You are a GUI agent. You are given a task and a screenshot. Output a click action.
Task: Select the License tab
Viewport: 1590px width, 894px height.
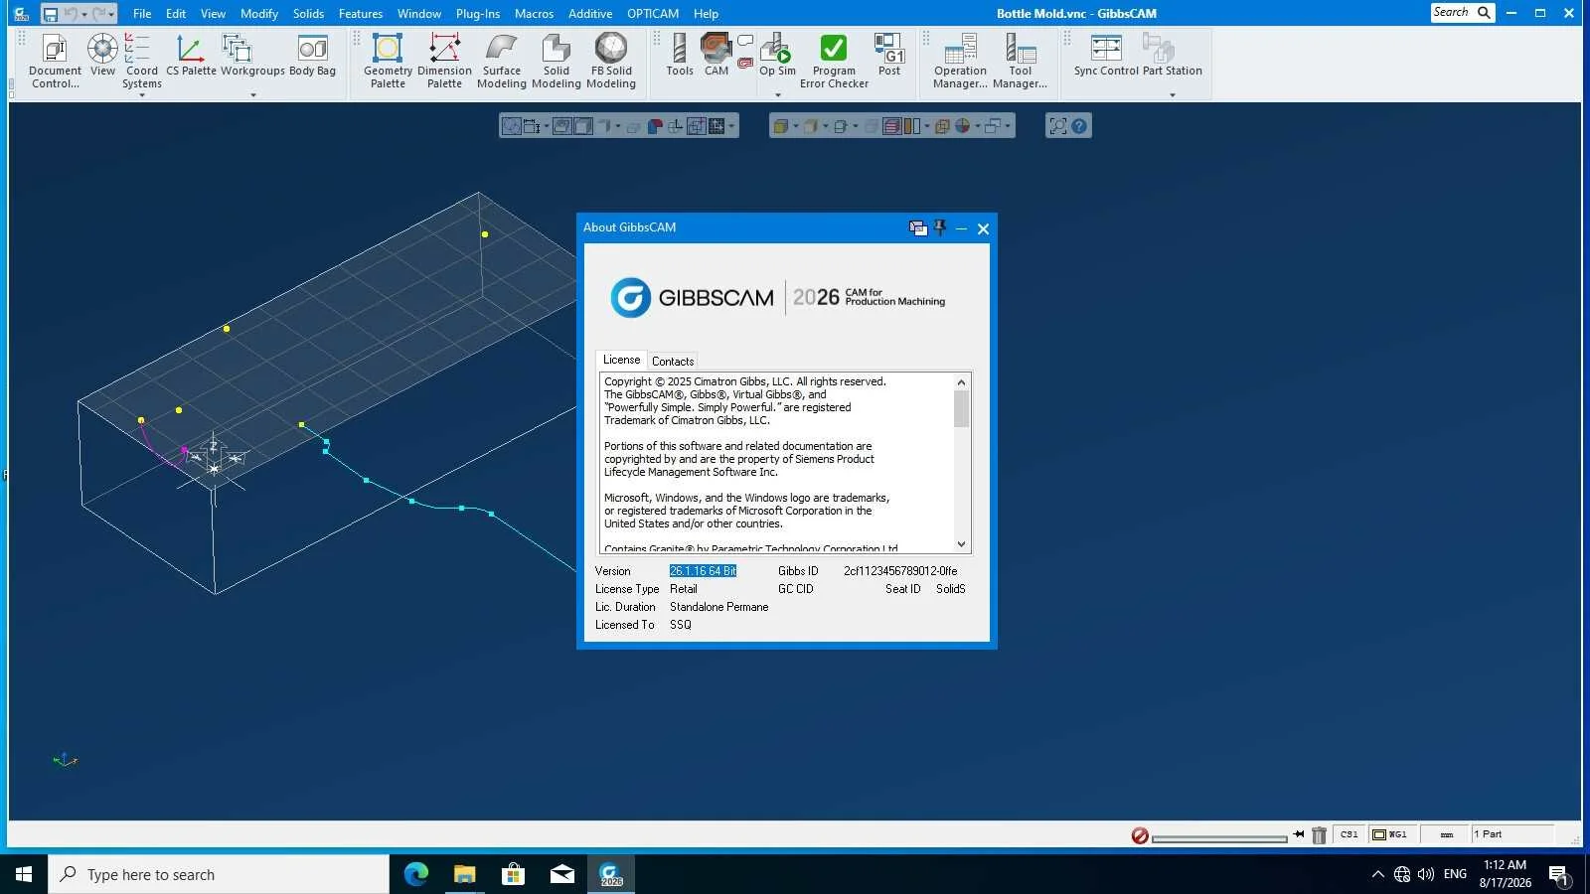(621, 360)
